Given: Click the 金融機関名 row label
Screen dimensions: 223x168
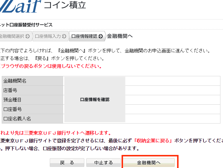Looking at the screenshot, I should click(x=15, y=81).
